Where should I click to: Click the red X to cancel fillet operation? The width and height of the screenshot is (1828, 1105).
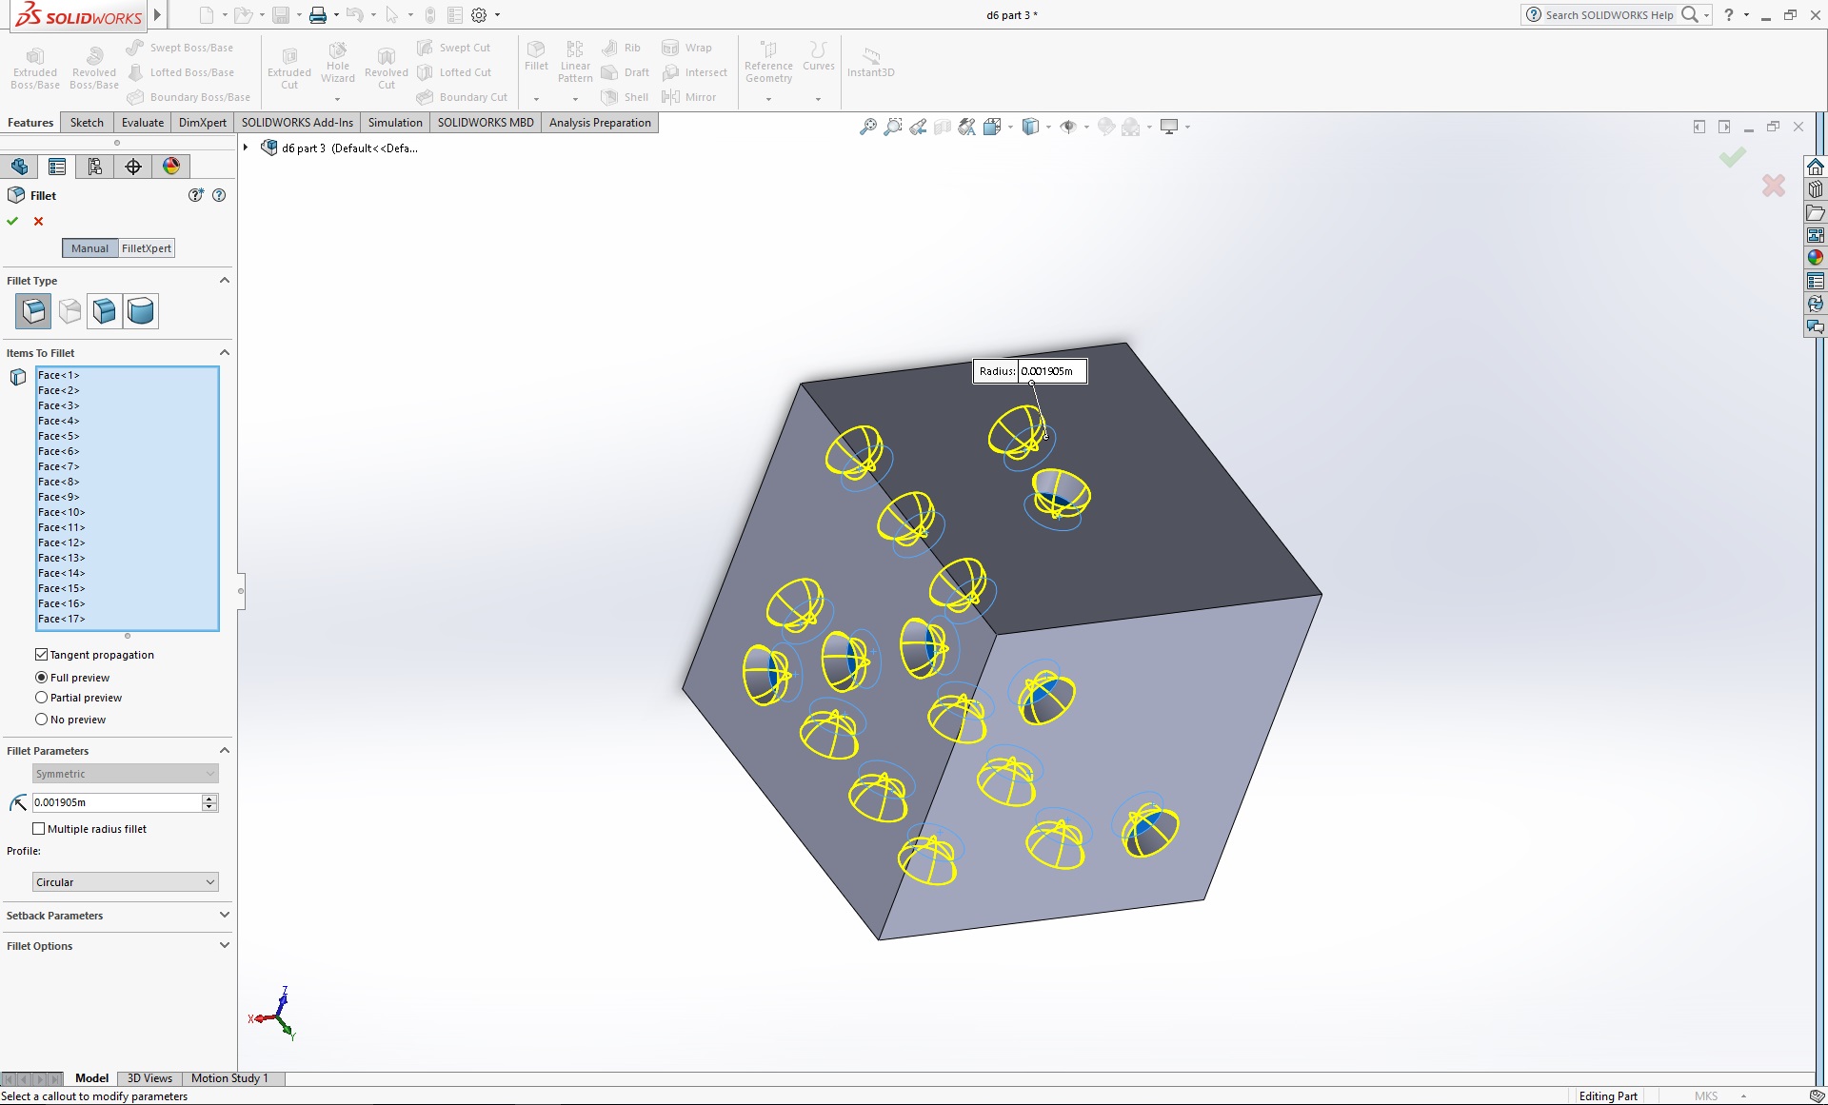(38, 221)
